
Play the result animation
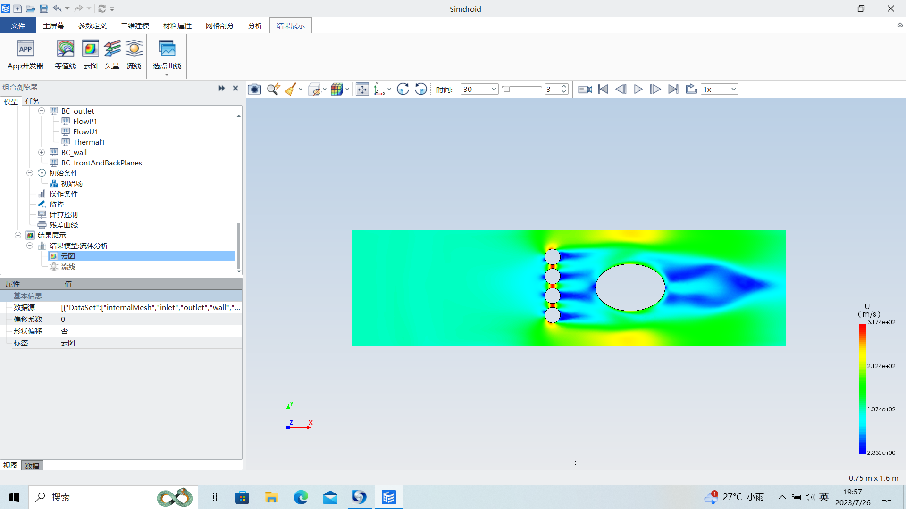tap(638, 89)
